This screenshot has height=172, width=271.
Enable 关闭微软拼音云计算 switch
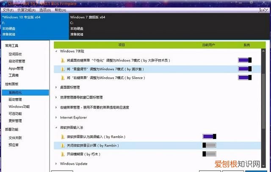(209, 145)
